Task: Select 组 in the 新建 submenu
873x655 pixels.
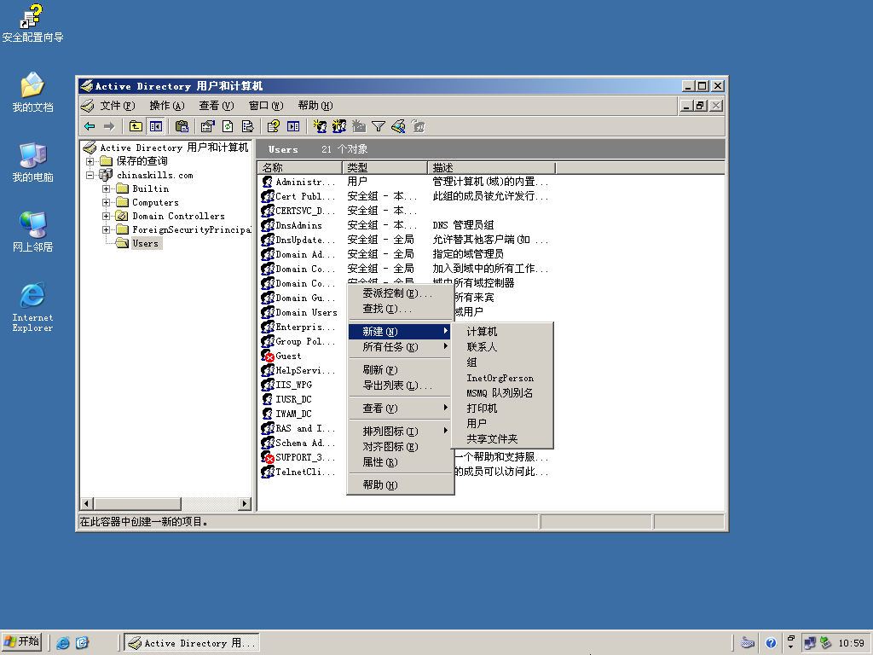Action: pos(502,362)
